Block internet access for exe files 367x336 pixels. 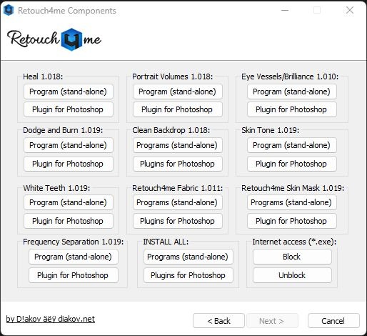[x=292, y=257]
